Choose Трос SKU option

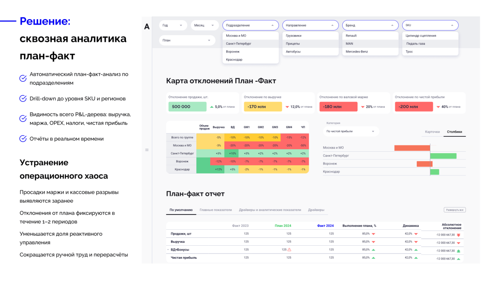pos(430,52)
